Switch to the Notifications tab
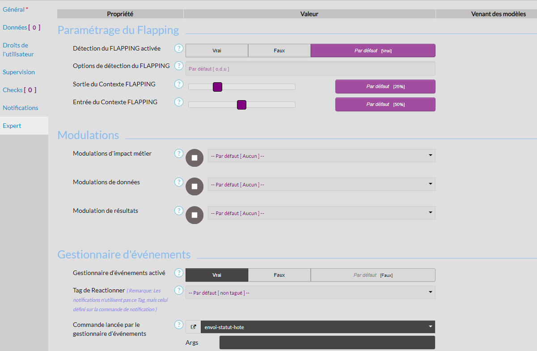This screenshot has width=537, height=351. [x=21, y=108]
